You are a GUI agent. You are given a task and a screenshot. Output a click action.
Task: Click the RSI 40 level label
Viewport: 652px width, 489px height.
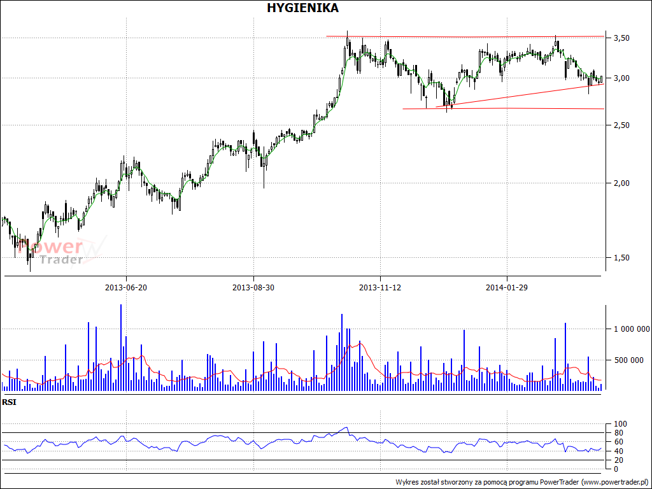[619, 451]
